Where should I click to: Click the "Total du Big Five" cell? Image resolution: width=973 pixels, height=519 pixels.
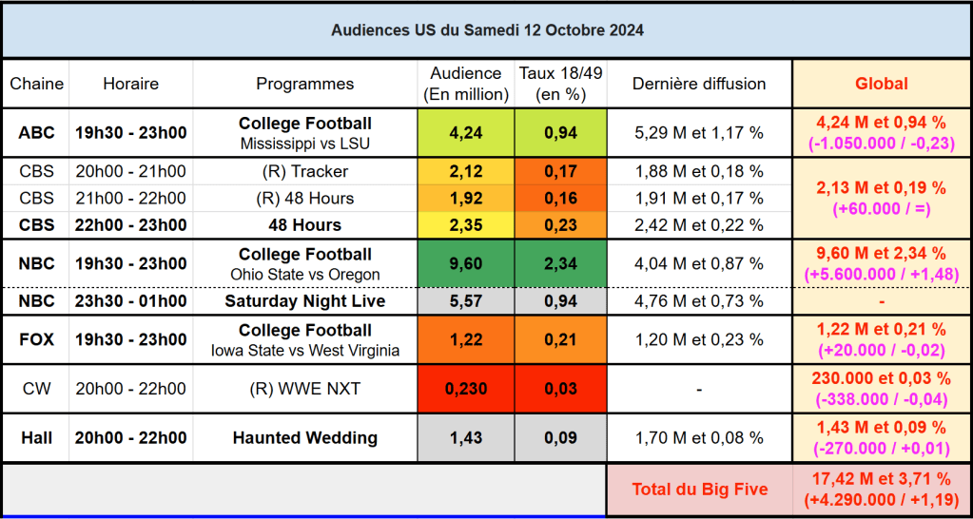[699, 490]
